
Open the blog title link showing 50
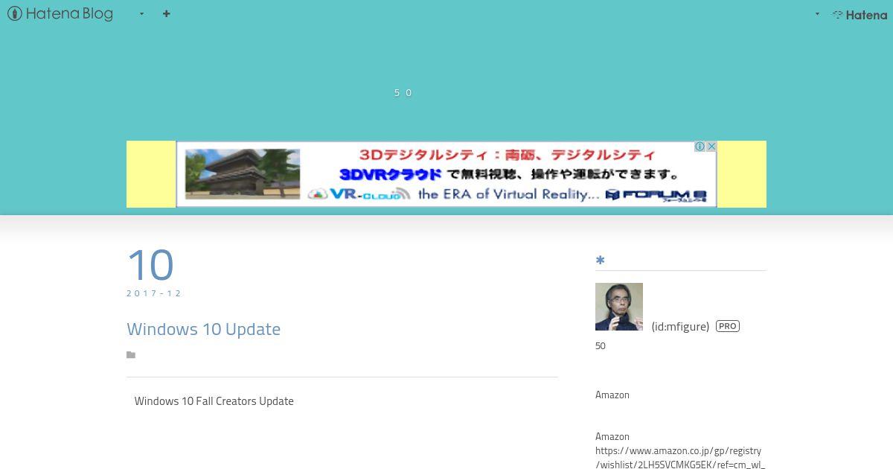(x=403, y=93)
